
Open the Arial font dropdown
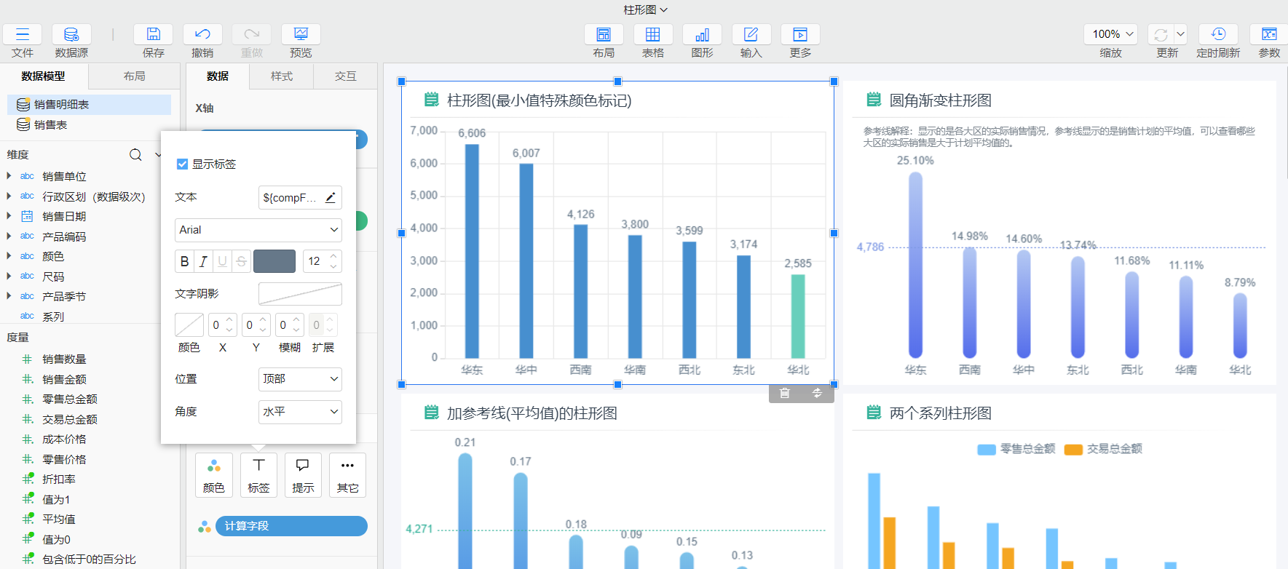(258, 230)
